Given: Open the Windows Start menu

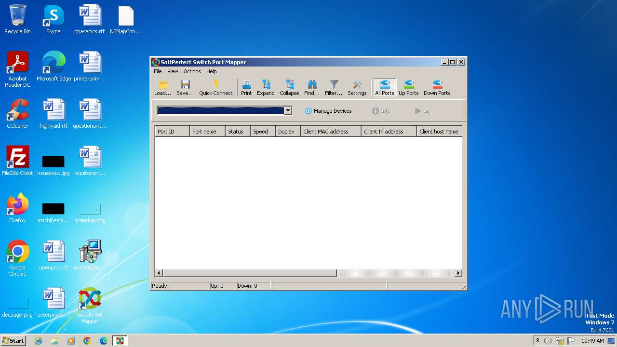Looking at the screenshot, I should tap(13, 341).
